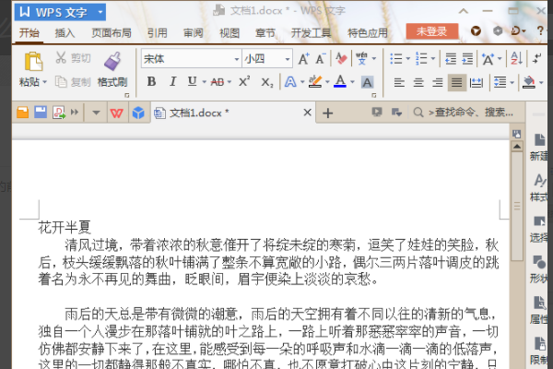Switch to the 插入 ribbon tab
The width and height of the screenshot is (553, 369).
click(x=65, y=33)
